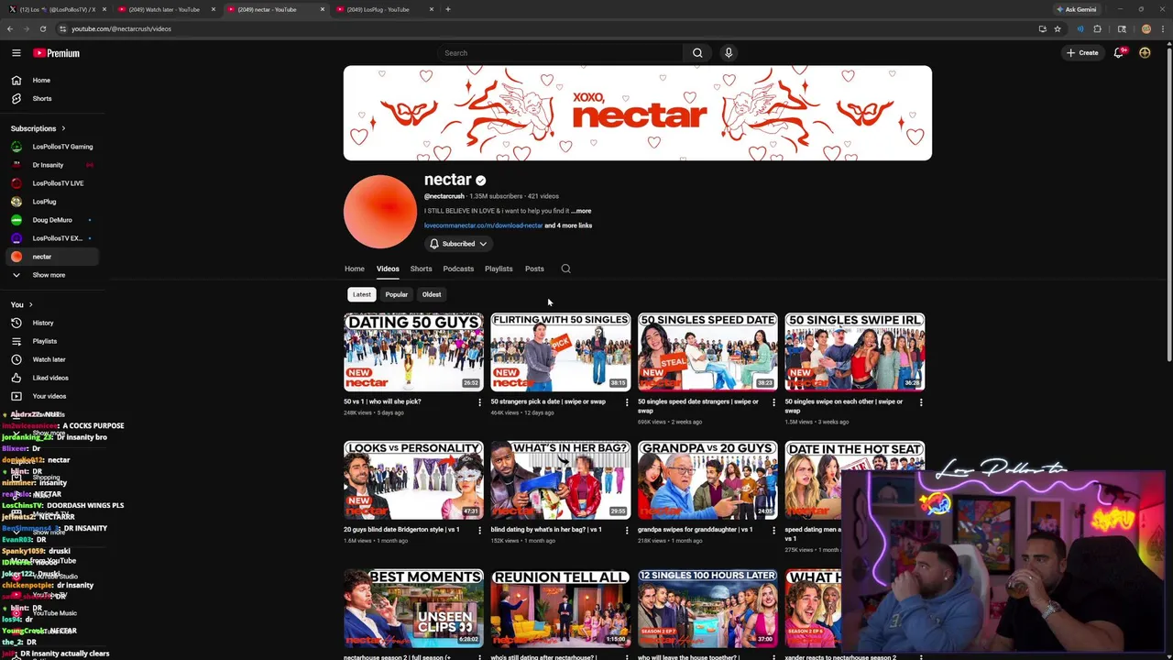
Task: Expand the You section header
Action: [x=22, y=304]
